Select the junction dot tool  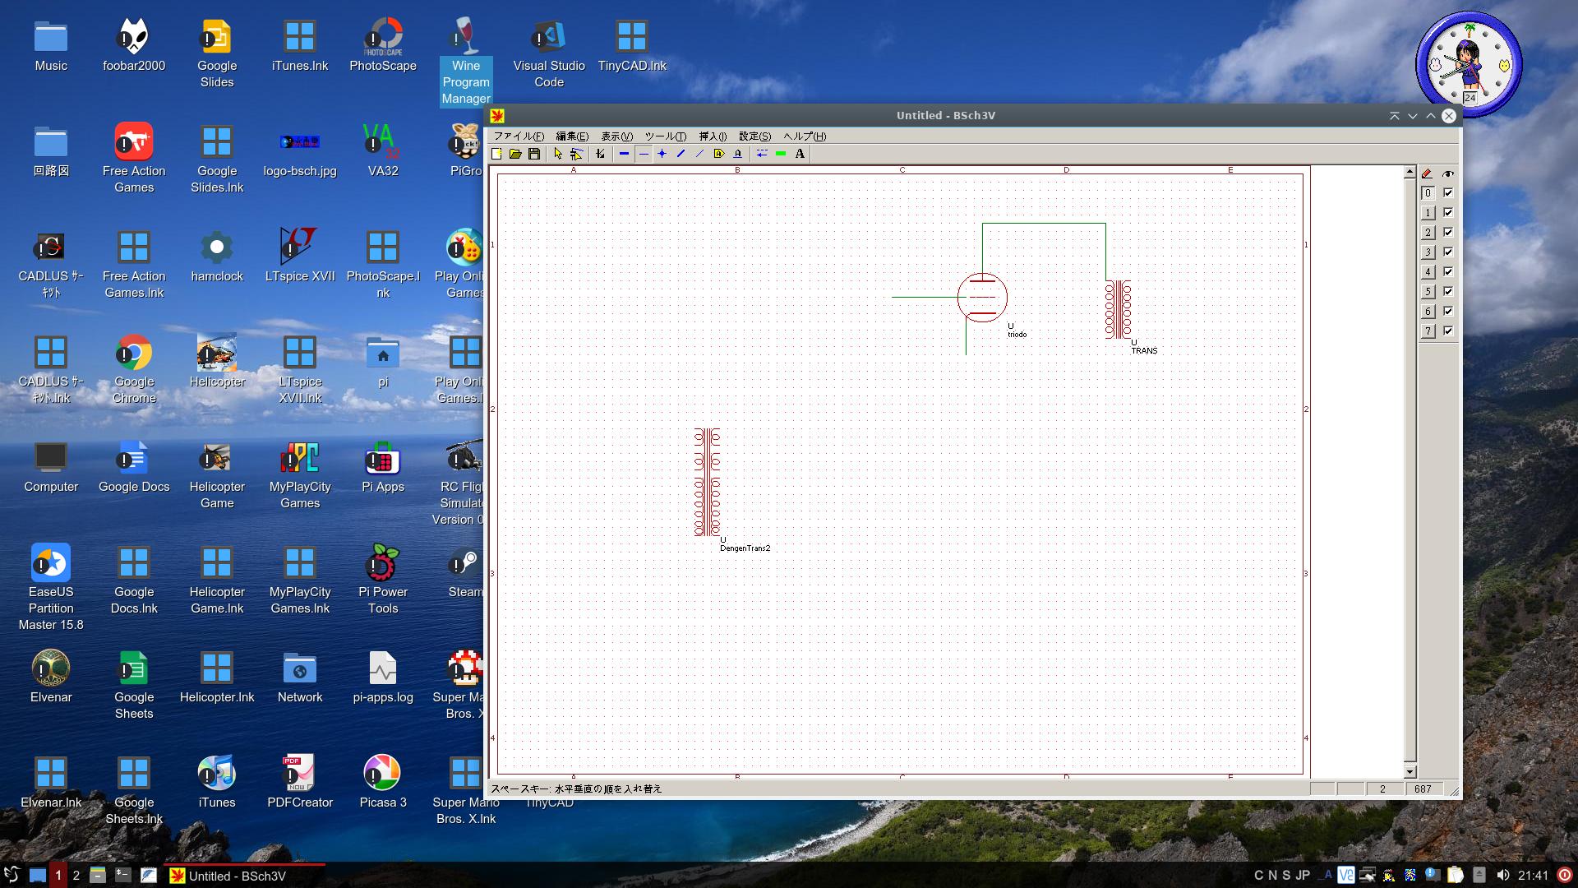click(662, 154)
